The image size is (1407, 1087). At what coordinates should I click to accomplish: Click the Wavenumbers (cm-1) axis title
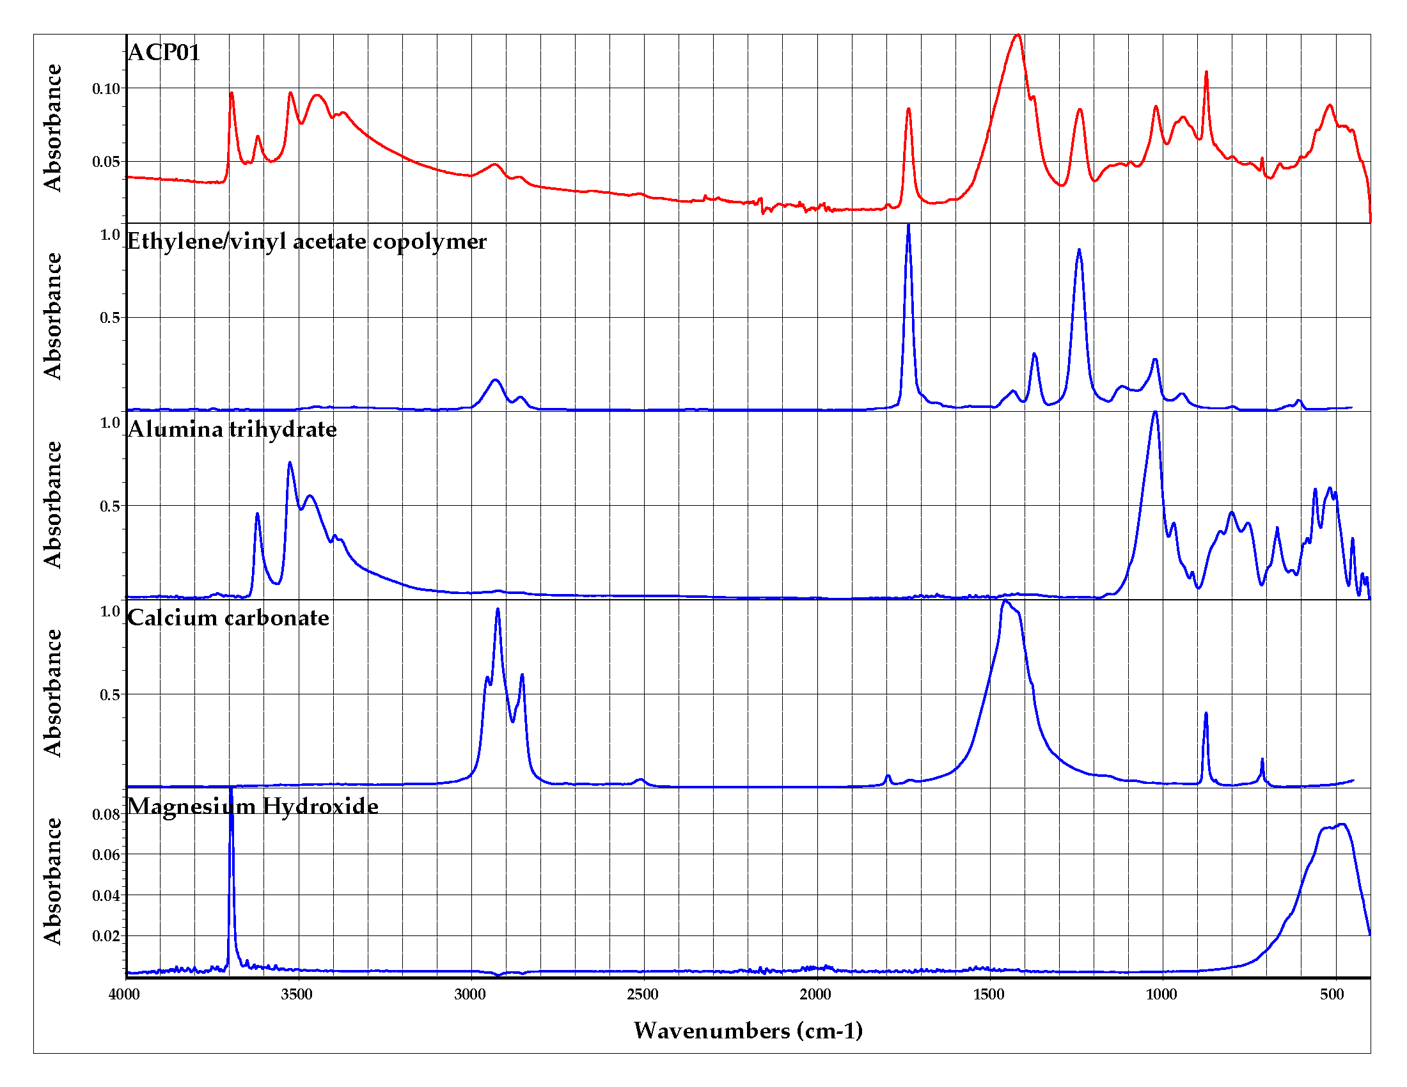748,1030
